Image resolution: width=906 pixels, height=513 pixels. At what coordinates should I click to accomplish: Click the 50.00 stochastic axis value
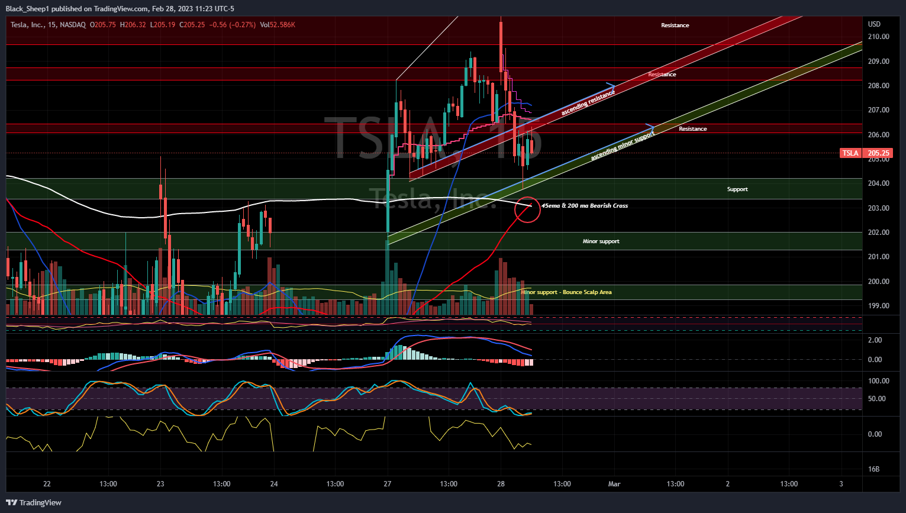tap(877, 399)
